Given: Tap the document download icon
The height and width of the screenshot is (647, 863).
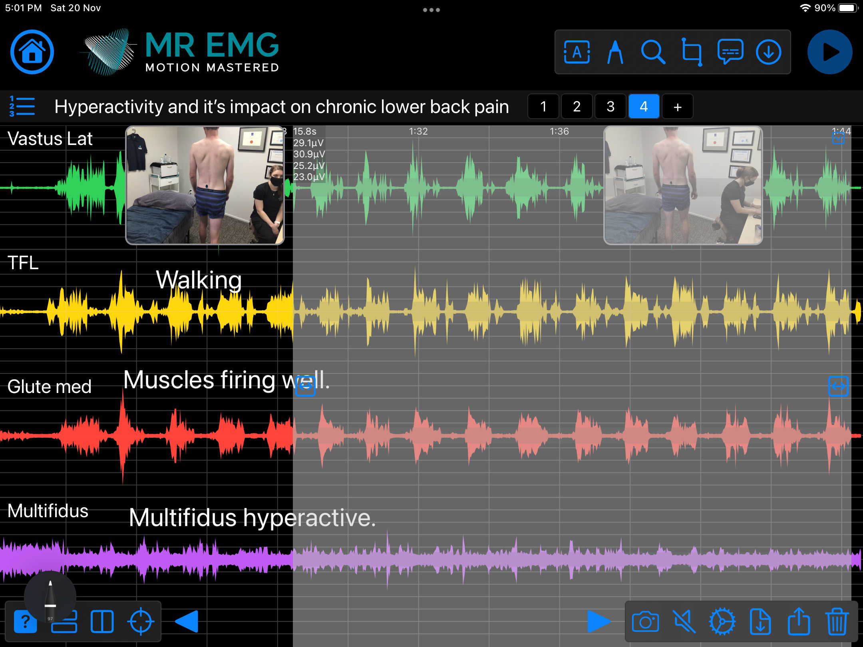Looking at the screenshot, I should coord(760,621).
